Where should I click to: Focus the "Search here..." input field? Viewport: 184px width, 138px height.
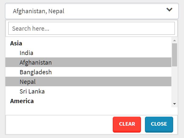click(x=91, y=29)
